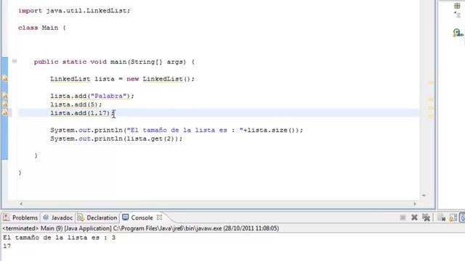
Task: Click the disabled Terminate button in Console toolbar
Action: [x=403, y=217]
